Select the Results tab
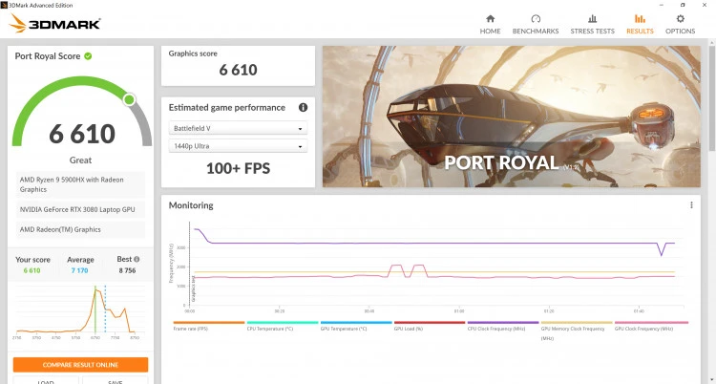The width and height of the screenshot is (716, 384). (640, 25)
